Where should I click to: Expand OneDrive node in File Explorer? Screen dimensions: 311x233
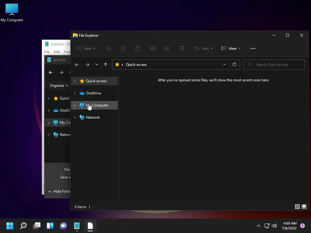click(x=75, y=93)
